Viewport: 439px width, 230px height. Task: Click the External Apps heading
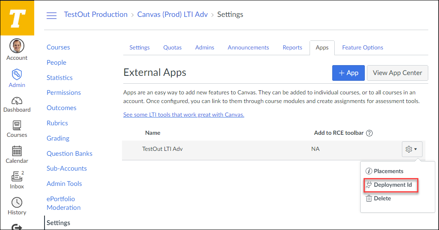pyautogui.click(x=155, y=73)
